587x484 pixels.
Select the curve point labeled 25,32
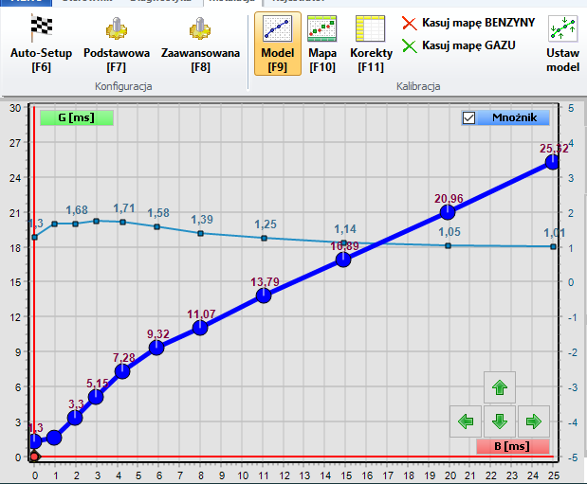tap(553, 163)
